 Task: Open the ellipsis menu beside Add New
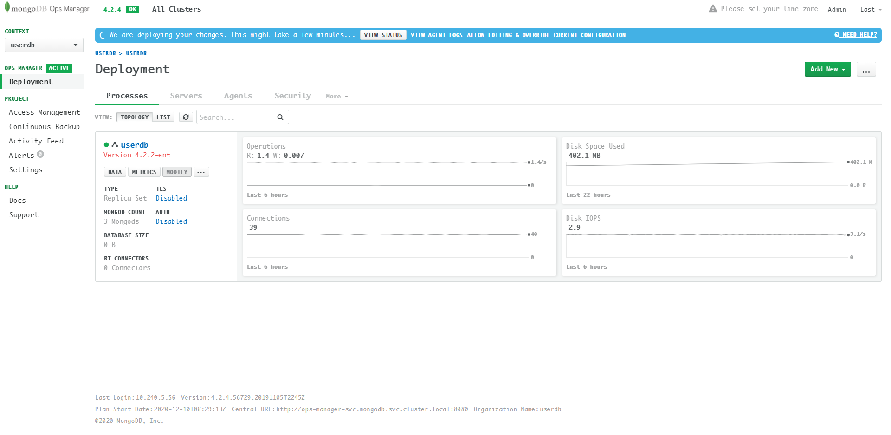(x=866, y=69)
